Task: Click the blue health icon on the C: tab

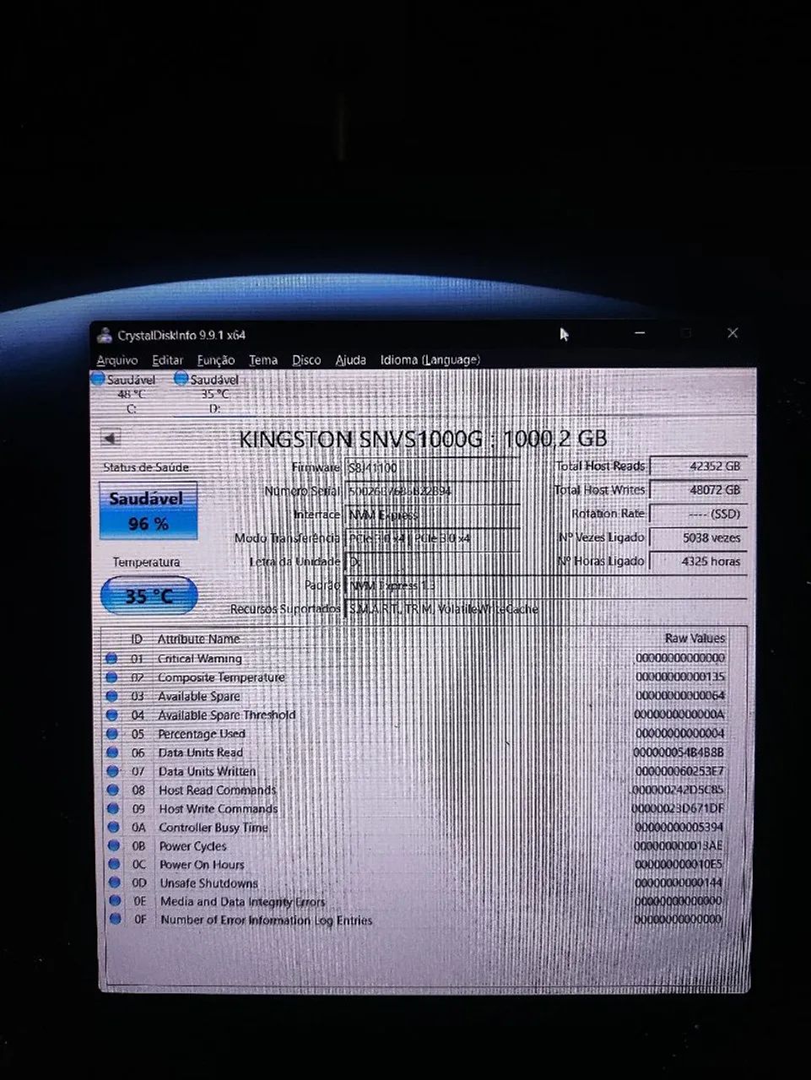Action: pos(97,379)
